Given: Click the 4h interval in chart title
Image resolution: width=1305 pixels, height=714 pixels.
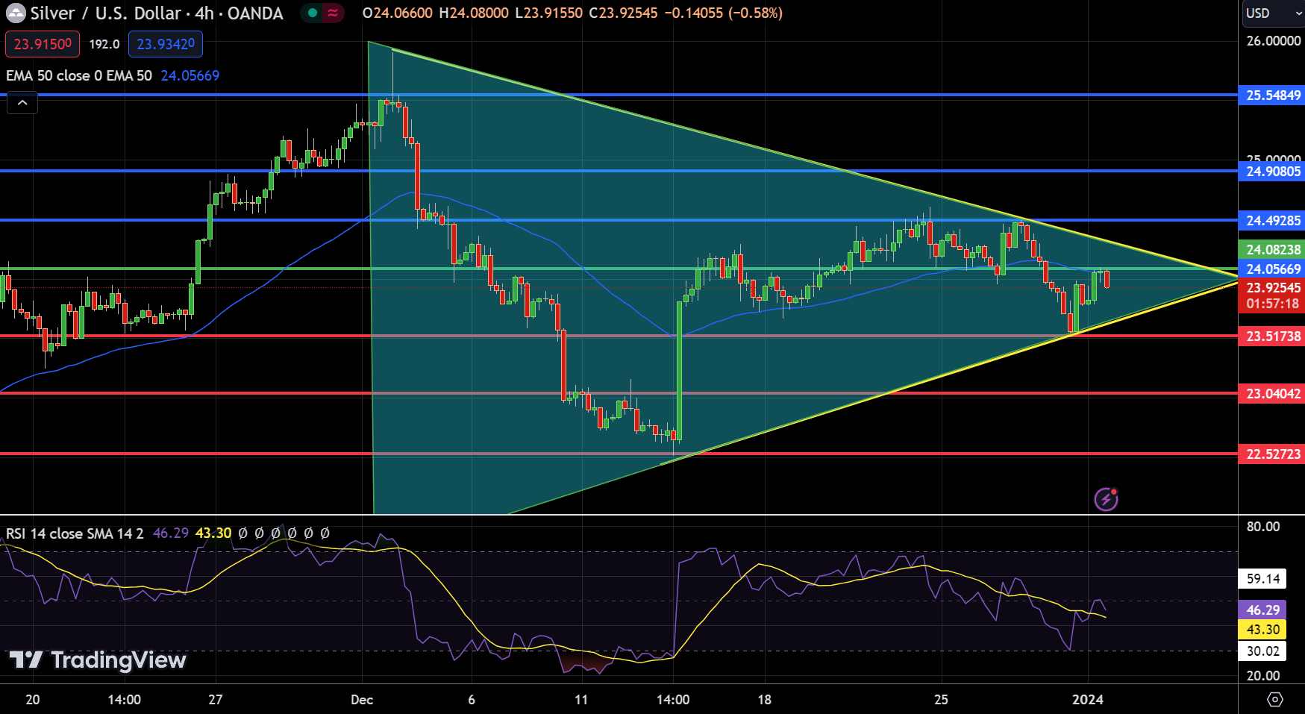Looking at the screenshot, I should click(204, 13).
